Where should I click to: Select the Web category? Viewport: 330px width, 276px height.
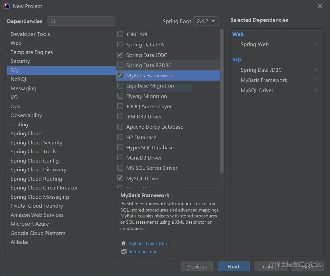point(61,43)
